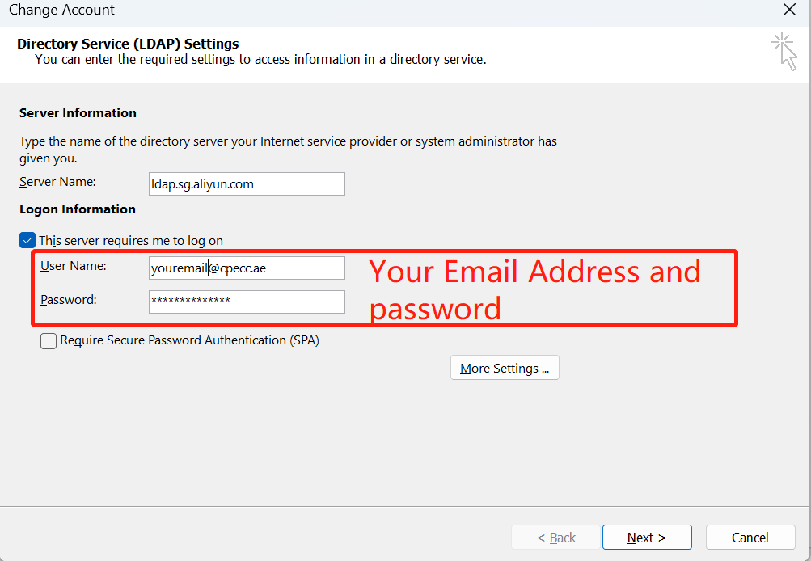Screen dimensions: 811x561
Task: Close the Change Account dialog window
Action: point(789,10)
